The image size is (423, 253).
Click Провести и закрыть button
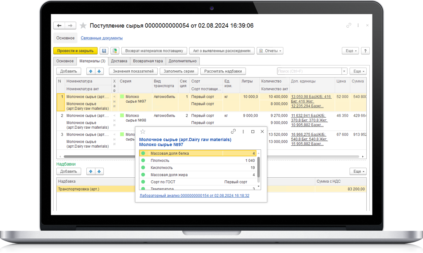75,51
